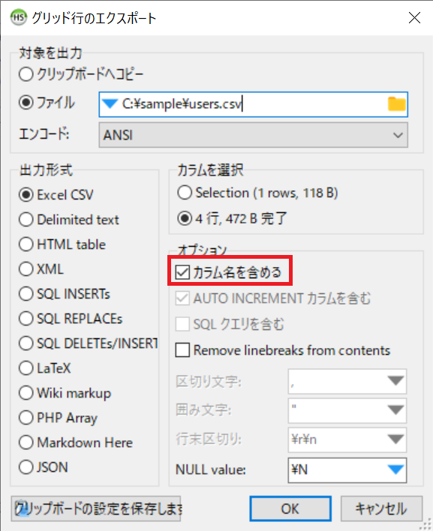Toggle the カラム名を含める checkbox

point(182,272)
